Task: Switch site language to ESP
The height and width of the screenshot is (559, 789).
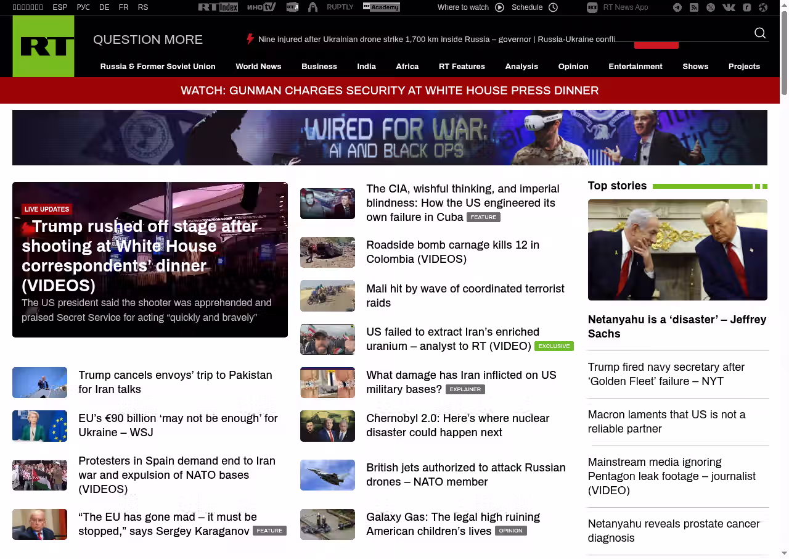Action: (60, 7)
